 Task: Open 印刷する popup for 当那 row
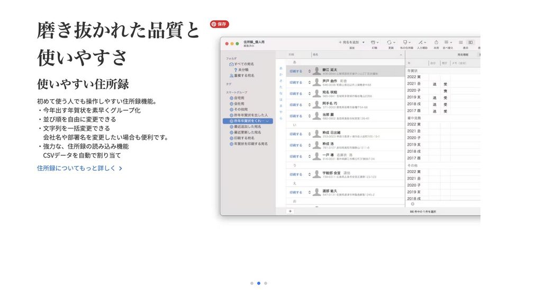tap(300, 116)
